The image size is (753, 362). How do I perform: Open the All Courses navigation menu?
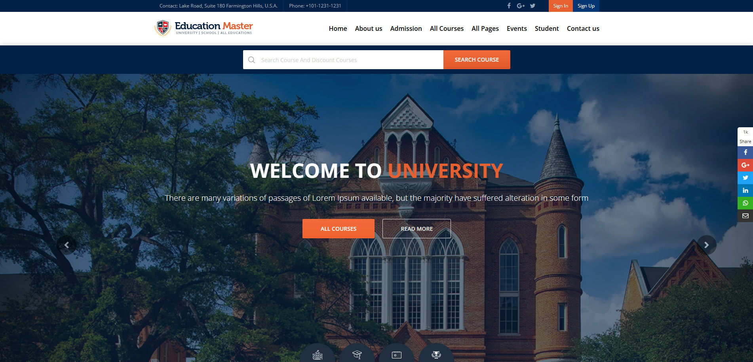[x=447, y=28]
